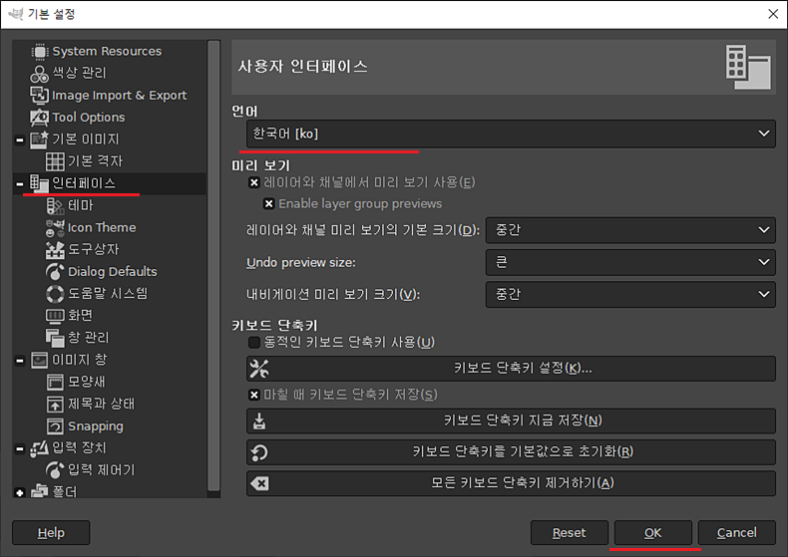Click 키보드 단축키 설정(K)... button
The height and width of the screenshot is (557, 788).
511,369
